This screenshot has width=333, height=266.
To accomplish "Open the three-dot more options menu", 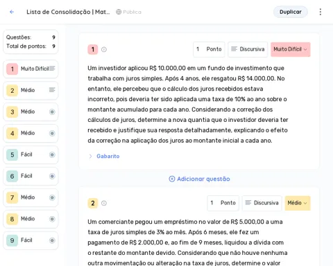I will click(321, 12).
